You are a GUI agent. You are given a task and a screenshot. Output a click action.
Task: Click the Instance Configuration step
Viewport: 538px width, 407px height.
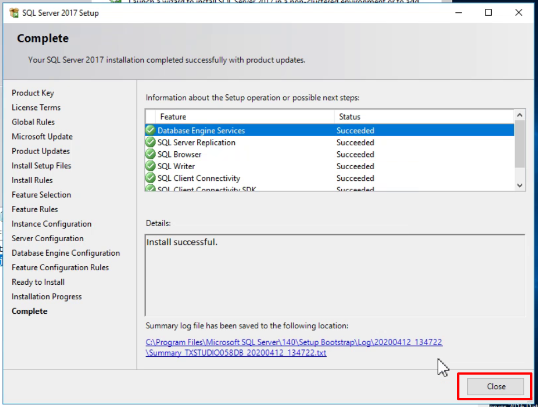point(52,224)
